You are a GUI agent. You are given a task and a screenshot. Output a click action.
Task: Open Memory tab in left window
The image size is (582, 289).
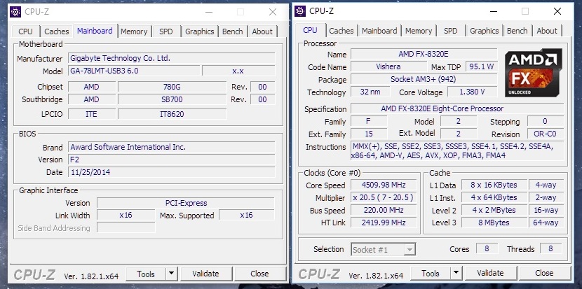134,31
